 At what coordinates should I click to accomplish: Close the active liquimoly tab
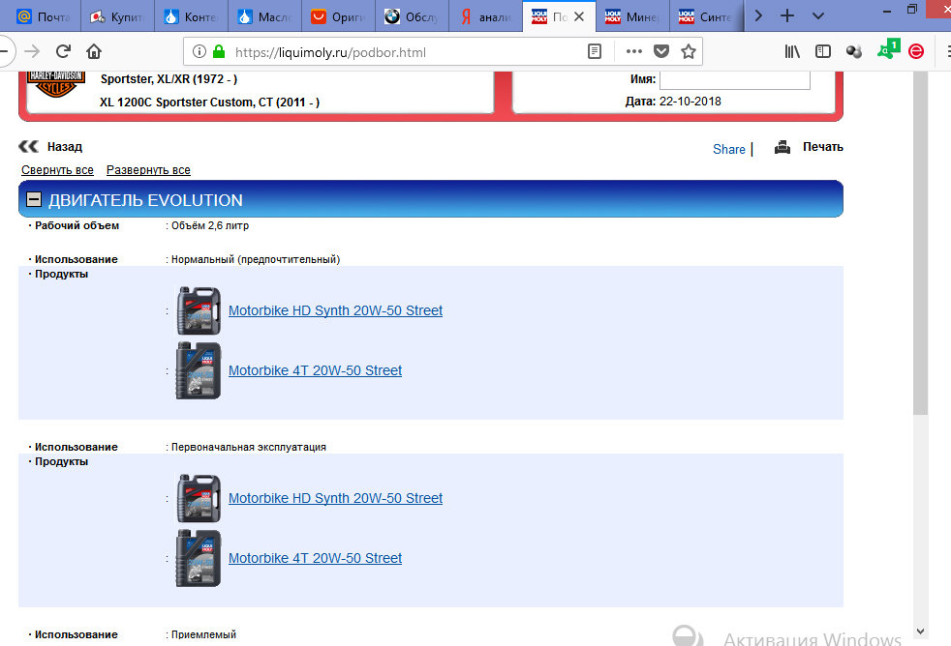click(x=579, y=17)
